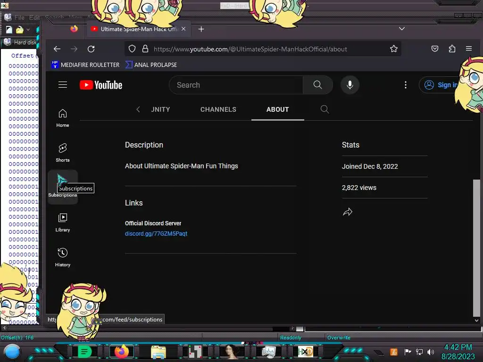Close the Ultimate Spider-Man Hack tab
This screenshot has width=483, height=362.
click(x=183, y=29)
